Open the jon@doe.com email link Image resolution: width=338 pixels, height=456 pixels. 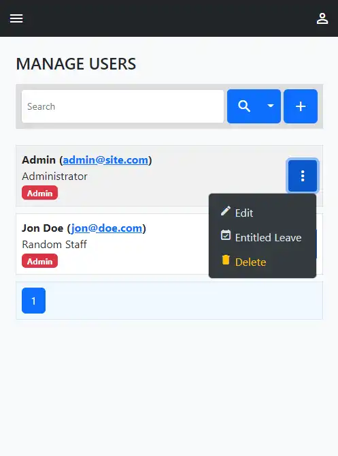106,228
